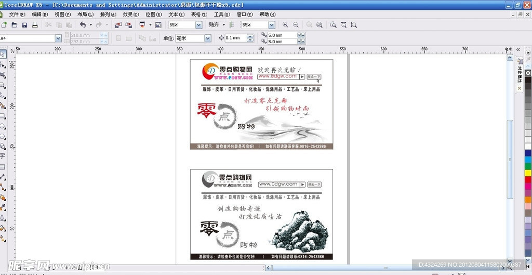The image size is (532, 275).
Task: Click the Undo arrow icon
Action: 83,25
